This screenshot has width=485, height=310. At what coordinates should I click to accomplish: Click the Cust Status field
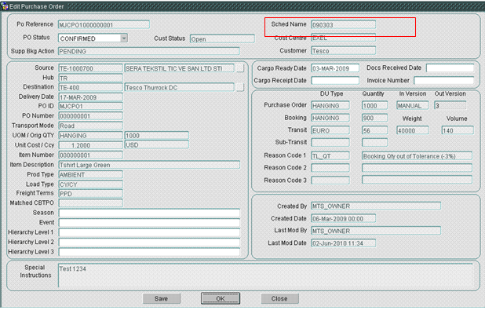[x=222, y=39]
